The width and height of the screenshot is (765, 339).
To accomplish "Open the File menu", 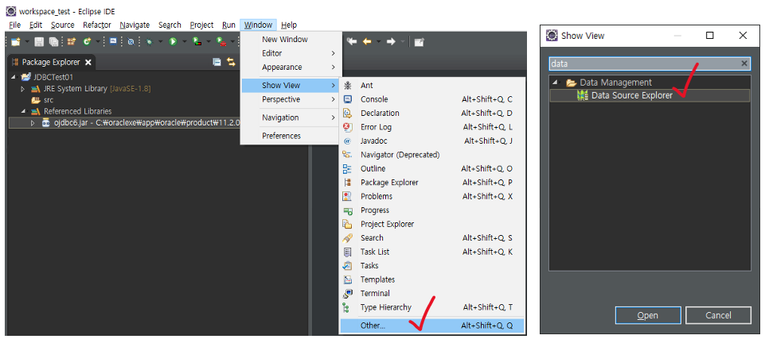I will (x=14, y=25).
